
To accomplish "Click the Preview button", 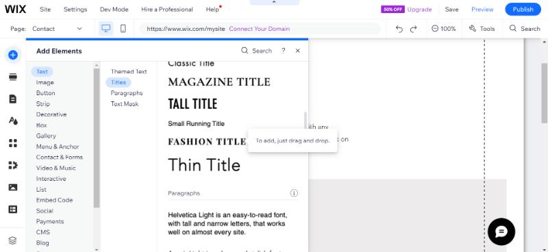I will click(482, 10).
